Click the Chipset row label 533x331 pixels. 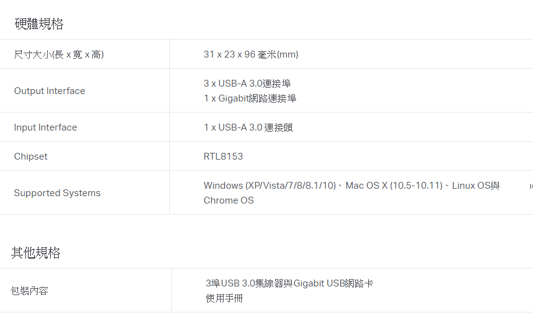point(30,157)
